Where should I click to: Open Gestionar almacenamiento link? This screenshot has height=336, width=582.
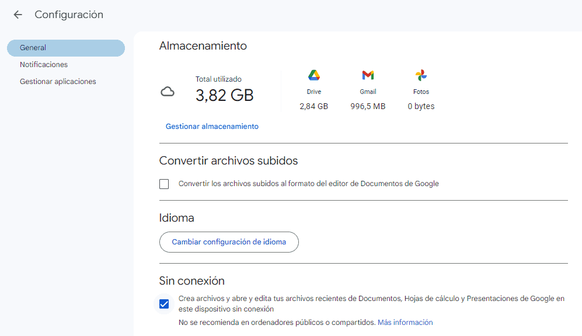point(212,127)
